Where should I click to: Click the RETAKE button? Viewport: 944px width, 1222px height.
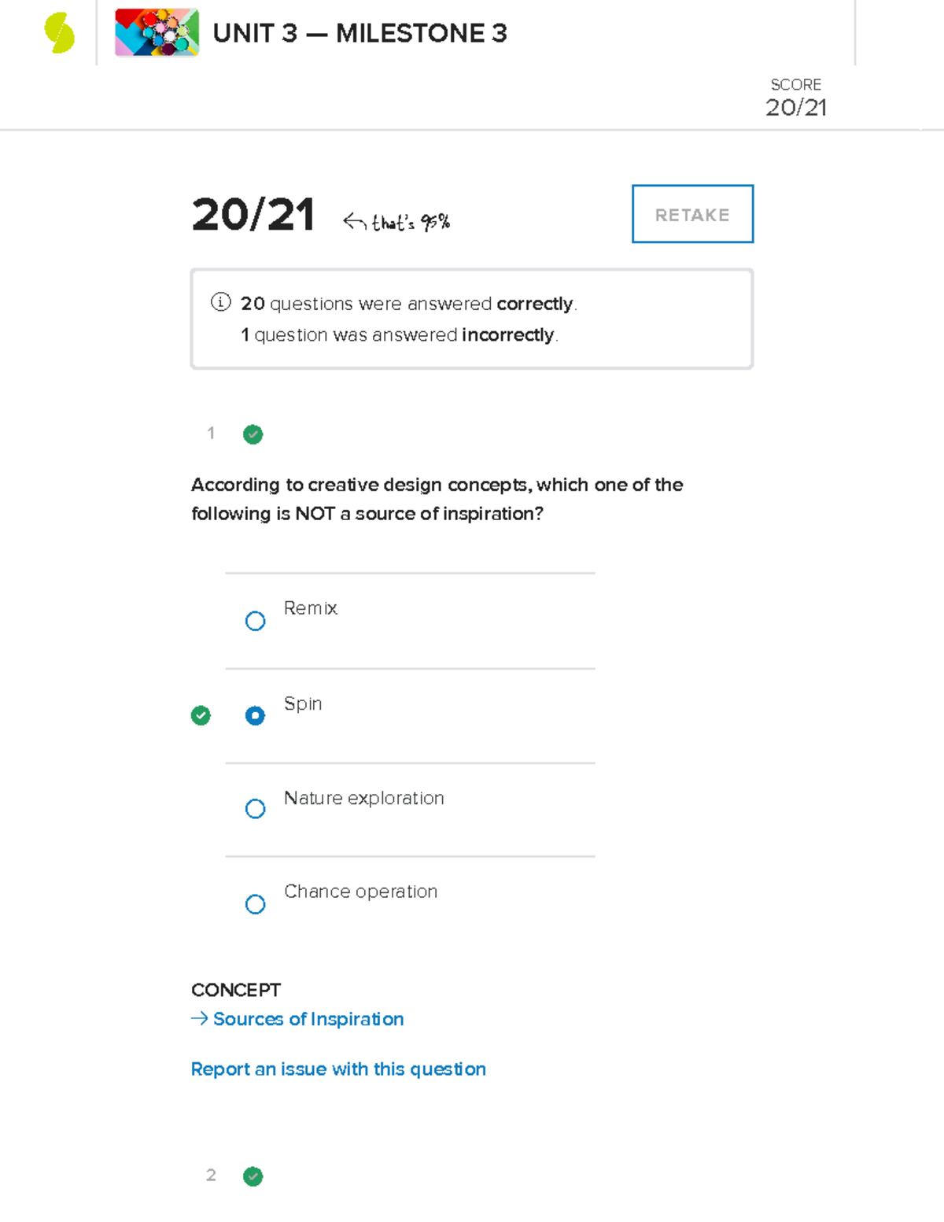tap(691, 214)
